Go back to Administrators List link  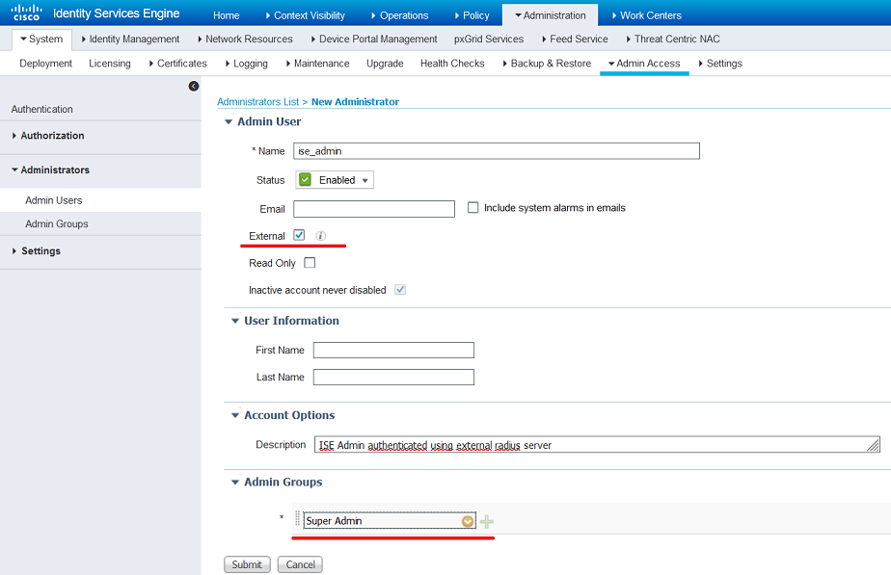point(258,101)
